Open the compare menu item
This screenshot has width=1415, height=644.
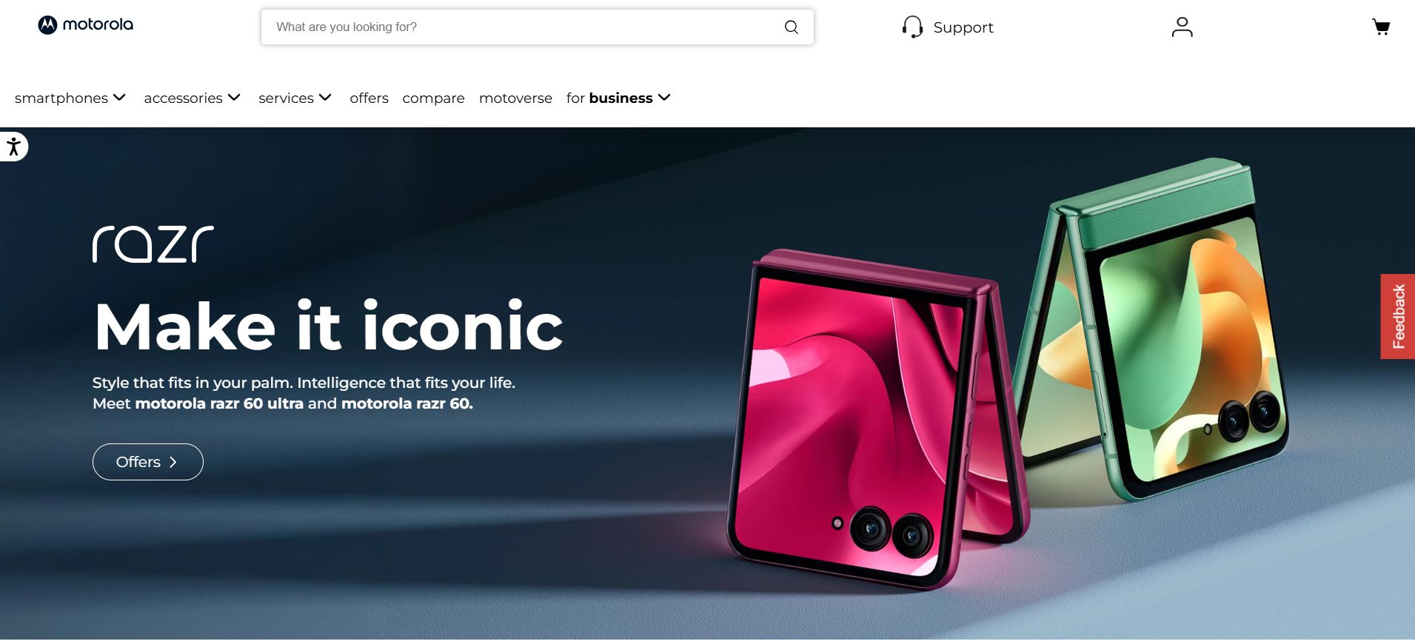click(433, 98)
